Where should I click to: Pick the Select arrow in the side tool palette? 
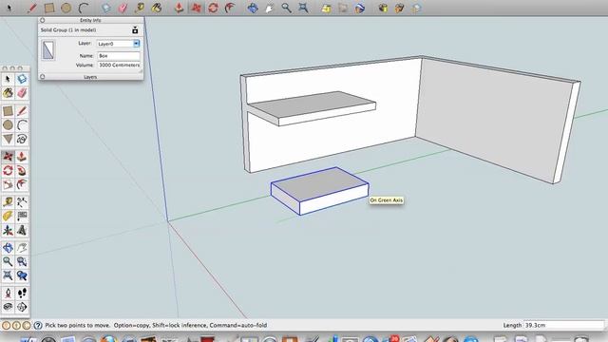(8, 79)
